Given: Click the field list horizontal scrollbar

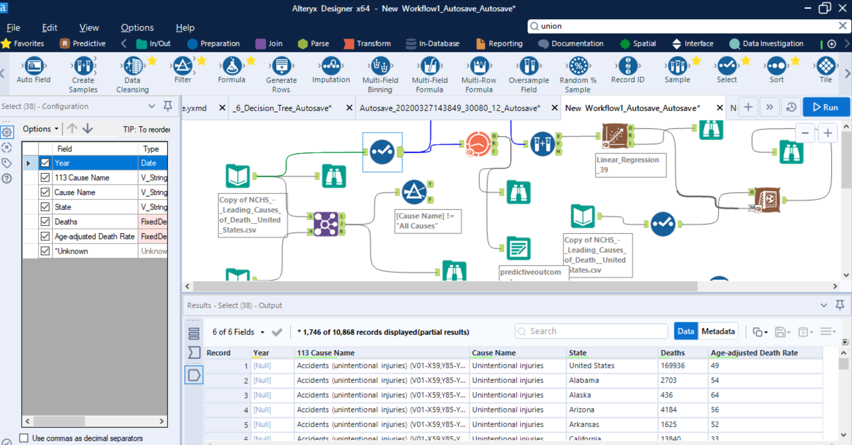Looking at the screenshot, I should point(59,421).
